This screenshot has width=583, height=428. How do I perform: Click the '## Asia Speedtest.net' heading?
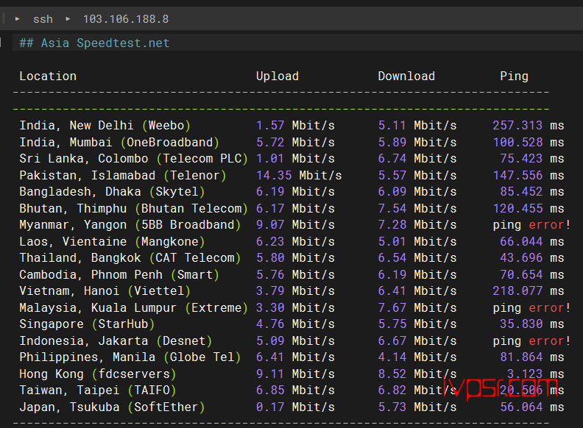point(94,43)
